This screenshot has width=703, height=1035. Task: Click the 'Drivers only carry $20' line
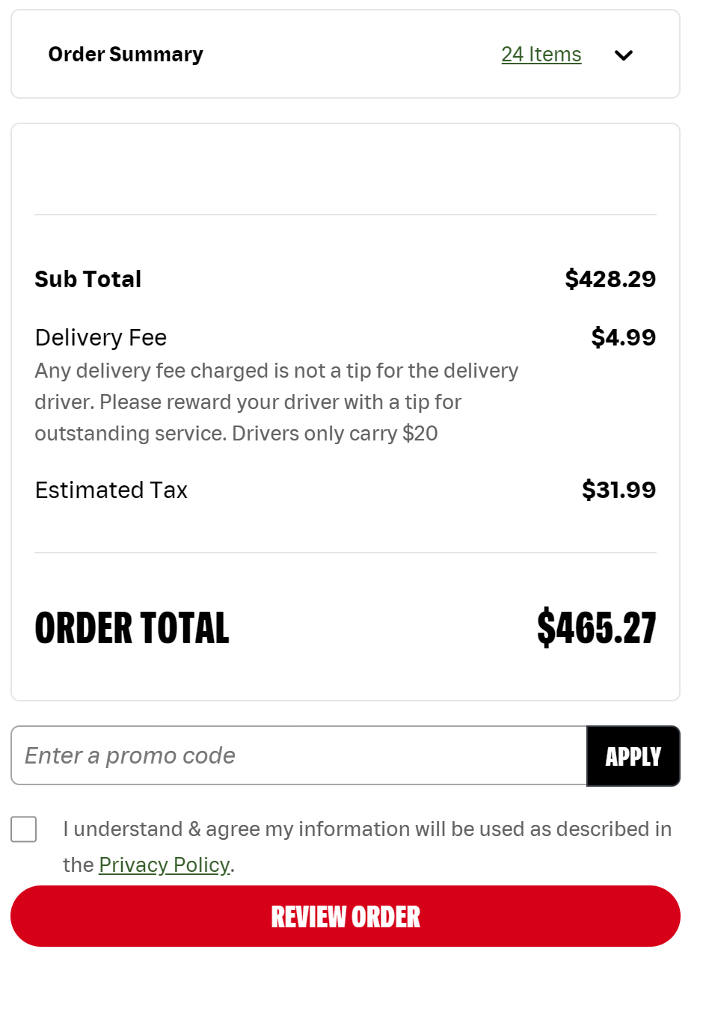[x=334, y=434]
